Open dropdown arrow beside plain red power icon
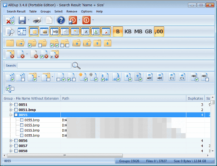Image resolution: width=217 pixels, height=166 pixels. pyautogui.click(x=93, y=20)
